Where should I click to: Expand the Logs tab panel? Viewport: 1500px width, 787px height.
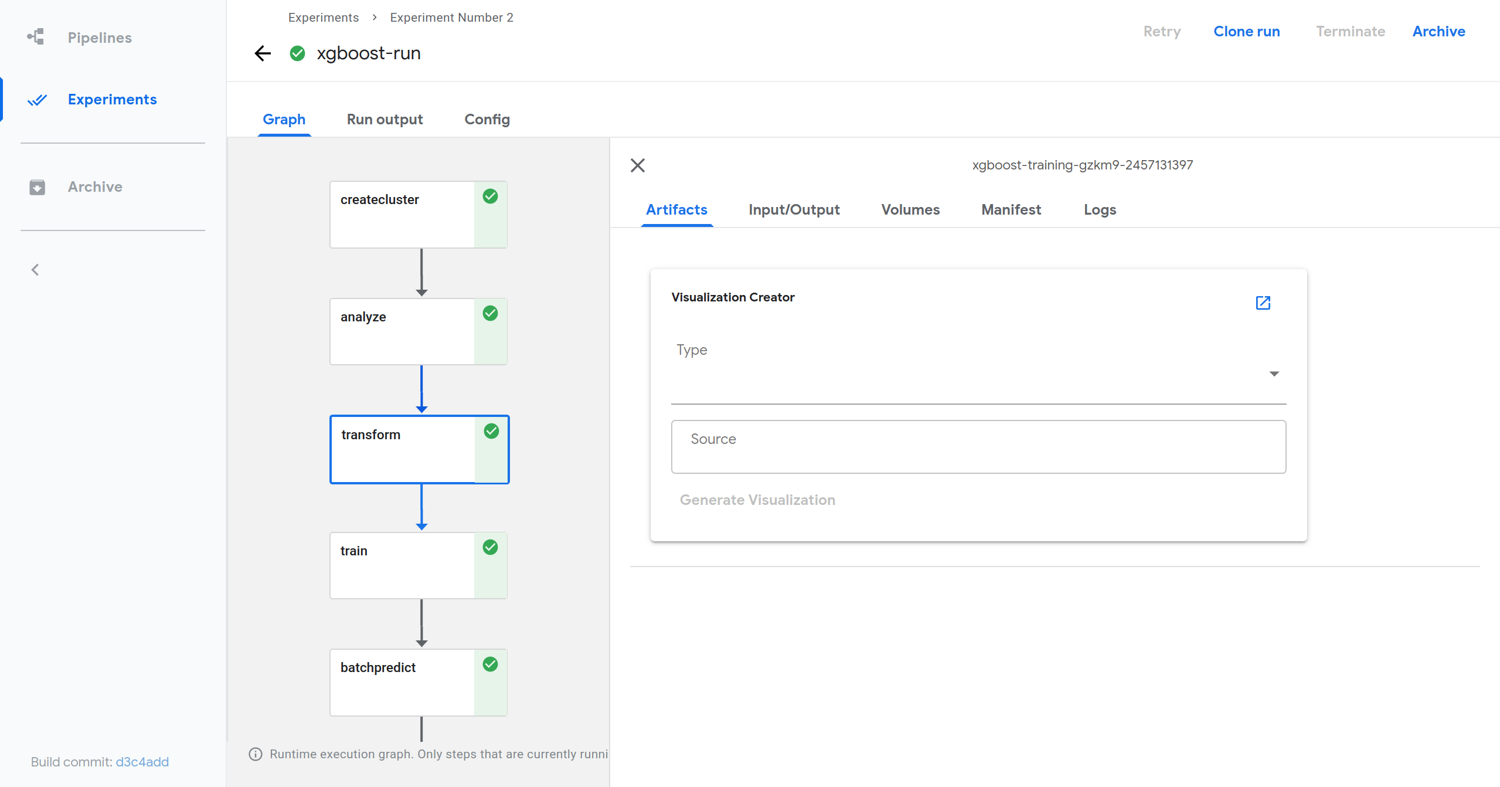click(x=1098, y=209)
